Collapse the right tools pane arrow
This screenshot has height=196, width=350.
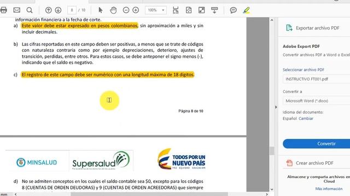[276, 107]
